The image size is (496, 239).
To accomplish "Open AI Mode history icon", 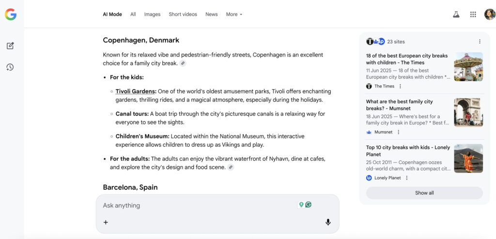I will (10, 67).
